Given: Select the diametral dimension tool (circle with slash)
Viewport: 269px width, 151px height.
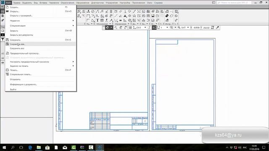Looking at the screenshot, I should point(92,11).
